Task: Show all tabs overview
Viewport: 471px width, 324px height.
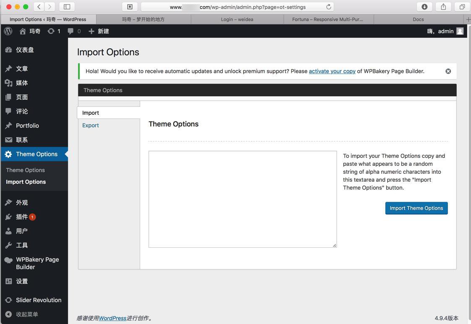Action: (462, 7)
